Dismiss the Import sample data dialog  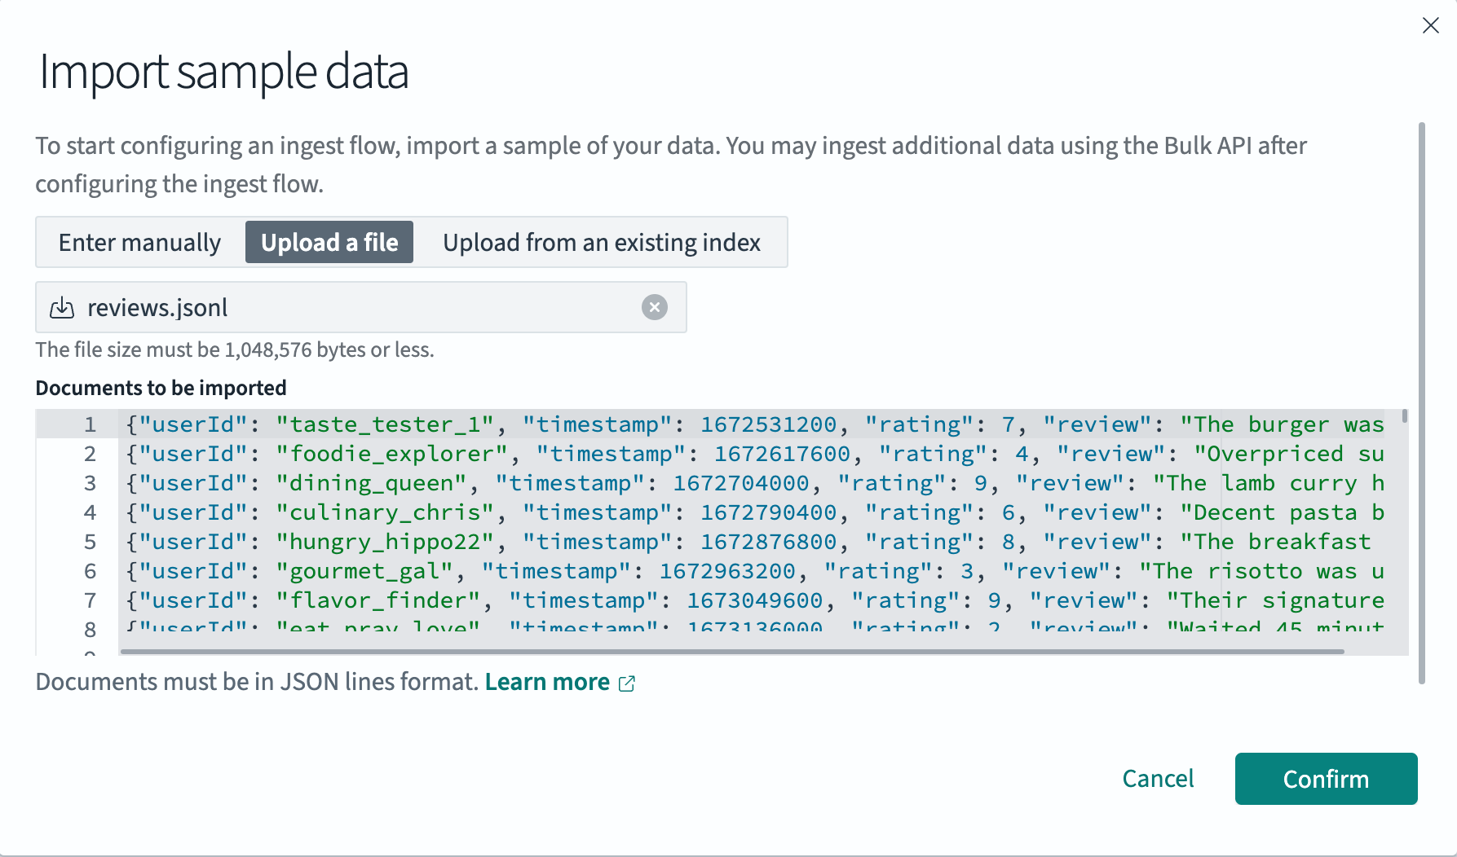point(1432,25)
